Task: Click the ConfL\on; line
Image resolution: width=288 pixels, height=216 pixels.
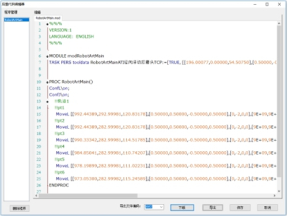Action: pos(59,88)
